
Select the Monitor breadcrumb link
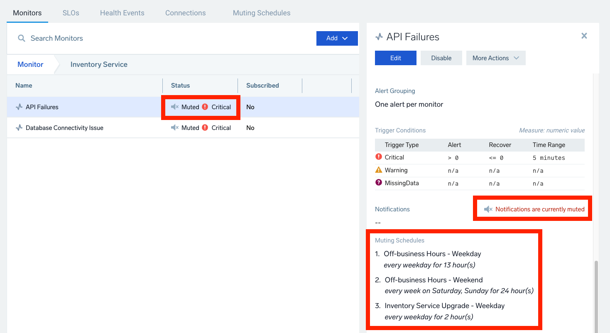(30, 64)
